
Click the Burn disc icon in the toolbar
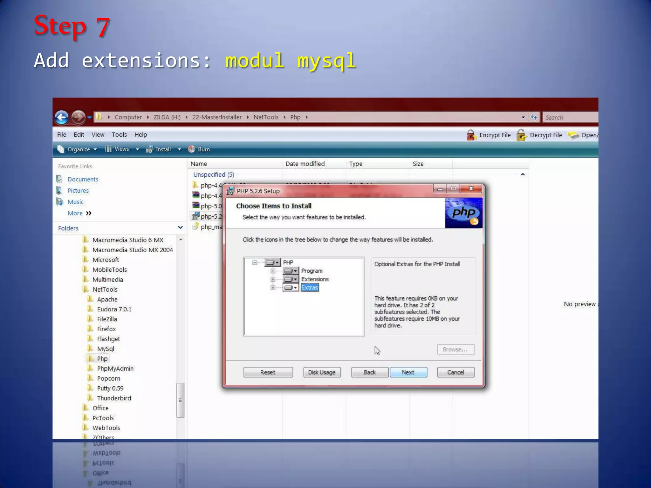pyautogui.click(x=192, y=149)
